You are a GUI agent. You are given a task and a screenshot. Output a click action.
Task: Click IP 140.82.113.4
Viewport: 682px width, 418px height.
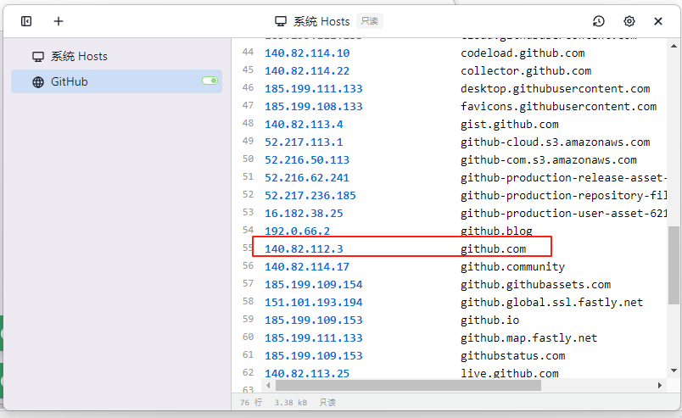(304, 125)
